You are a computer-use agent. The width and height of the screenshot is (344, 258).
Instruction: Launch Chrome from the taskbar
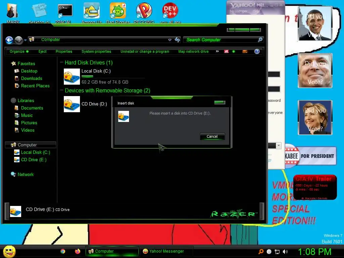(x=63, y=251)
